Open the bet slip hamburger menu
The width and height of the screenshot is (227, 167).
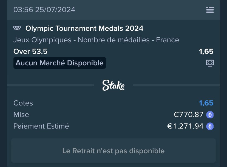point(210,10)
